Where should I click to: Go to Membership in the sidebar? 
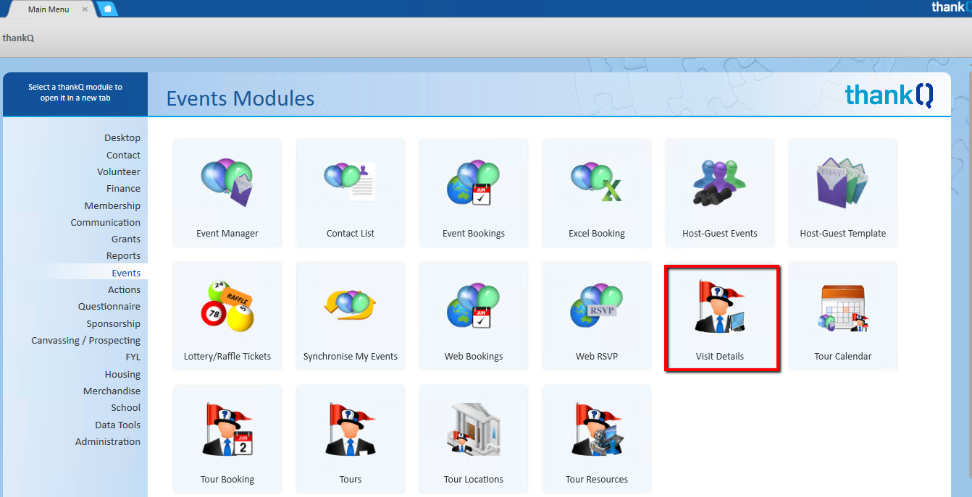click(x=112, y=206)
